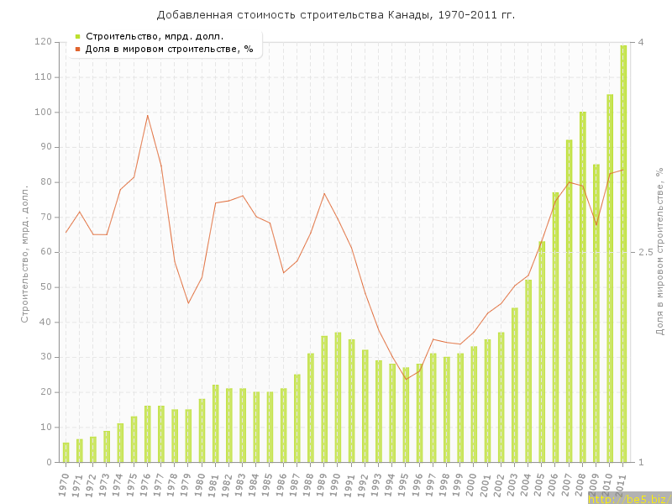Open the be5.biz watermark link
Image resolution: width=672 pixels, height=504 pixels.
pyautogui.click(x=628, y=498)
